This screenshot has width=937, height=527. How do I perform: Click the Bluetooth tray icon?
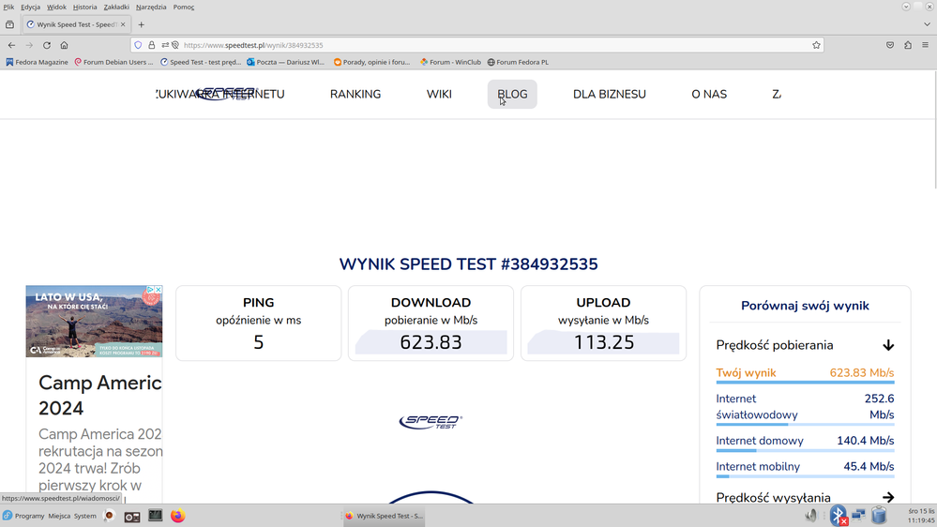[839, 515]
